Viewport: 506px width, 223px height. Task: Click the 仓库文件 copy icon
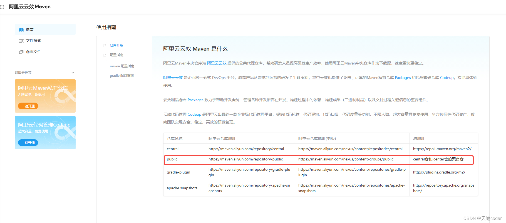click(x=21, y=52)
